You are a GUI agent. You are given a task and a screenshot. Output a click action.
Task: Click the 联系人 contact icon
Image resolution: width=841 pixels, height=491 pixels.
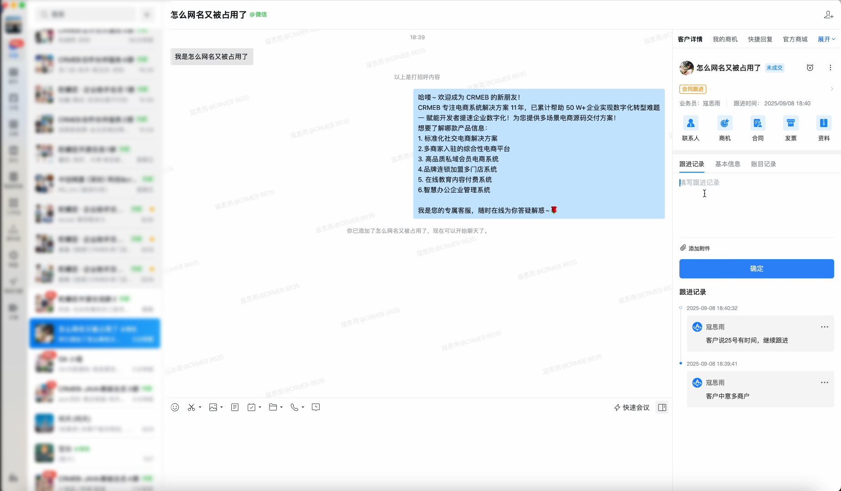(x=690, y=123)
